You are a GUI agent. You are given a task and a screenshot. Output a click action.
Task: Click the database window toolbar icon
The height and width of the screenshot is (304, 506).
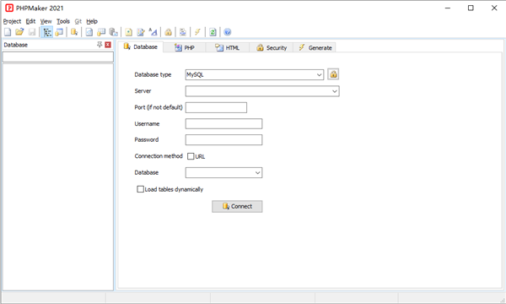point(59,32)
